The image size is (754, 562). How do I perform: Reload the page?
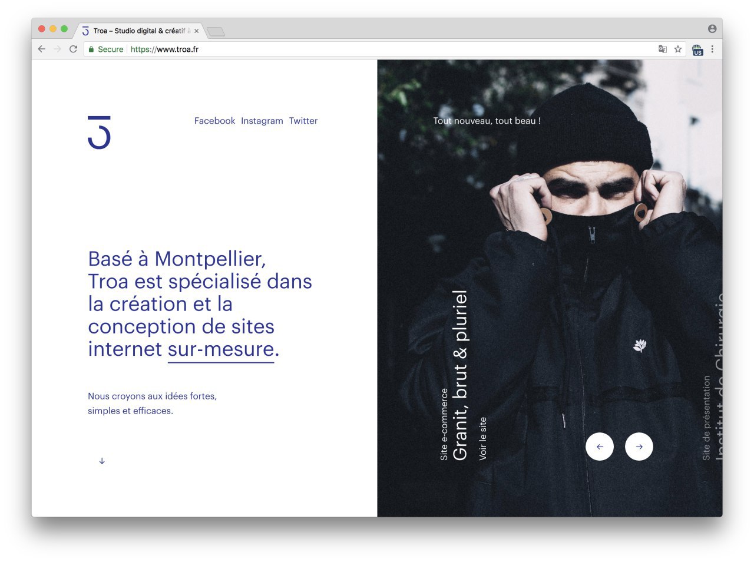coord(73,49)
